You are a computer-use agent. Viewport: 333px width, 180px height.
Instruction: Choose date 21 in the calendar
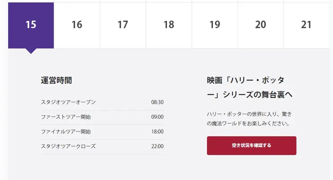pos(306,25)
